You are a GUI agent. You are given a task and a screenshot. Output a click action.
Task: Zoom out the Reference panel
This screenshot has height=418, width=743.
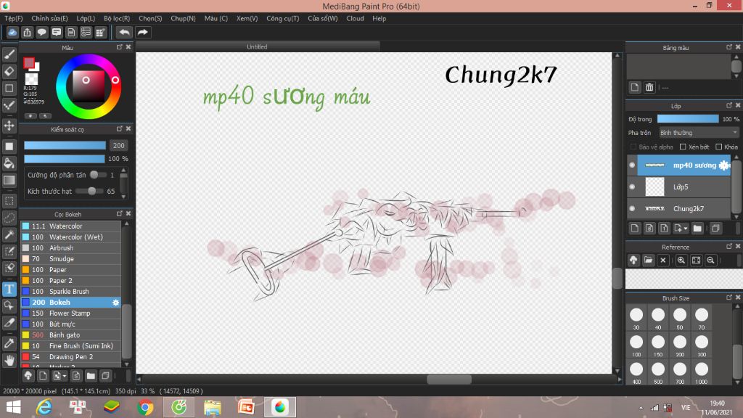710,261
